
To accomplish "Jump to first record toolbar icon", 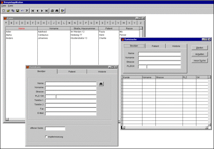I will point(33,11).
